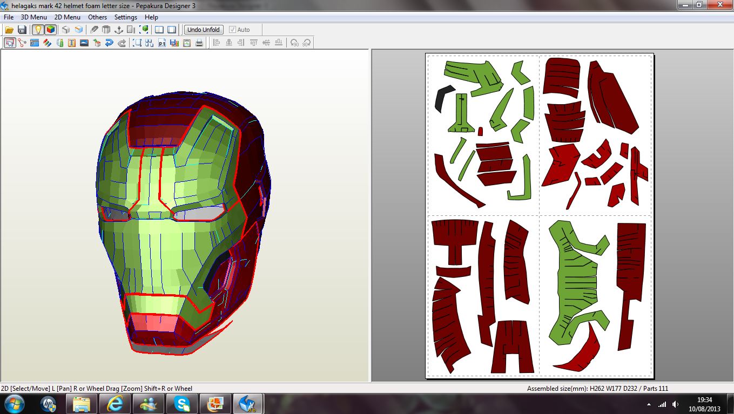Open Internet Explorer from taskbar
The image size is (734, 414).
coord(115,404)
